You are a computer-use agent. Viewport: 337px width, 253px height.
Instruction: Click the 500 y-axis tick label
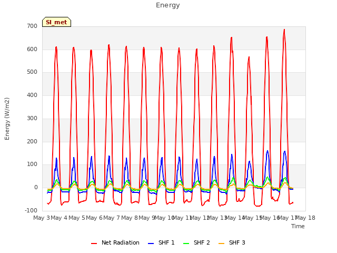(x=32, y=72)
